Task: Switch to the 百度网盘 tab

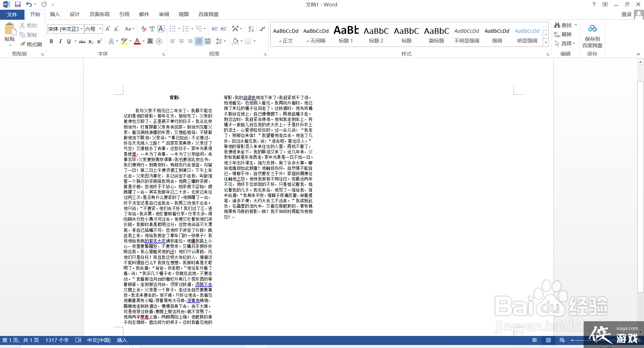Action: click(x=209, y=14)
